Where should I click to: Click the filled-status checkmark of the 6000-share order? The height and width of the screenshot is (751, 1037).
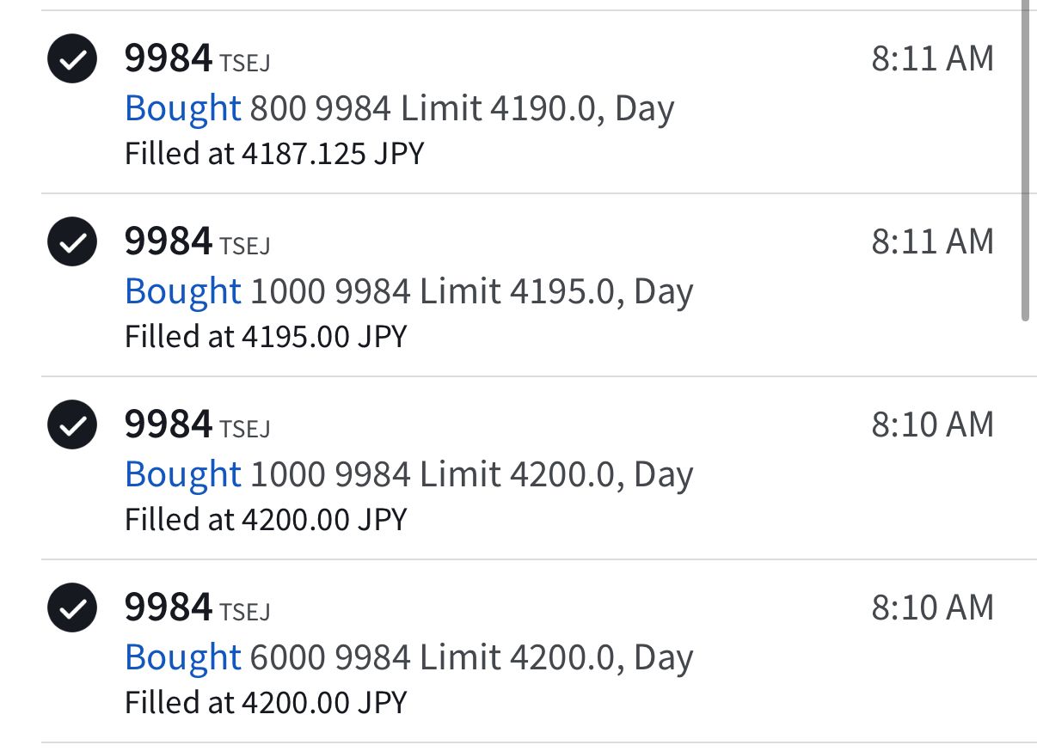click(x=72, y=608)
